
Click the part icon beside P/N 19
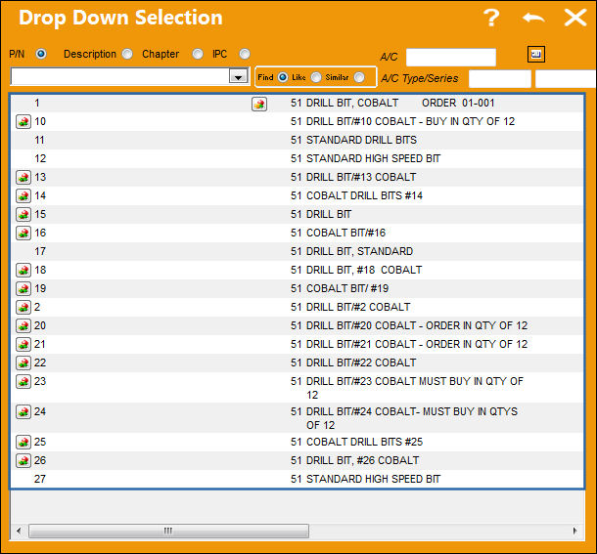23,289
